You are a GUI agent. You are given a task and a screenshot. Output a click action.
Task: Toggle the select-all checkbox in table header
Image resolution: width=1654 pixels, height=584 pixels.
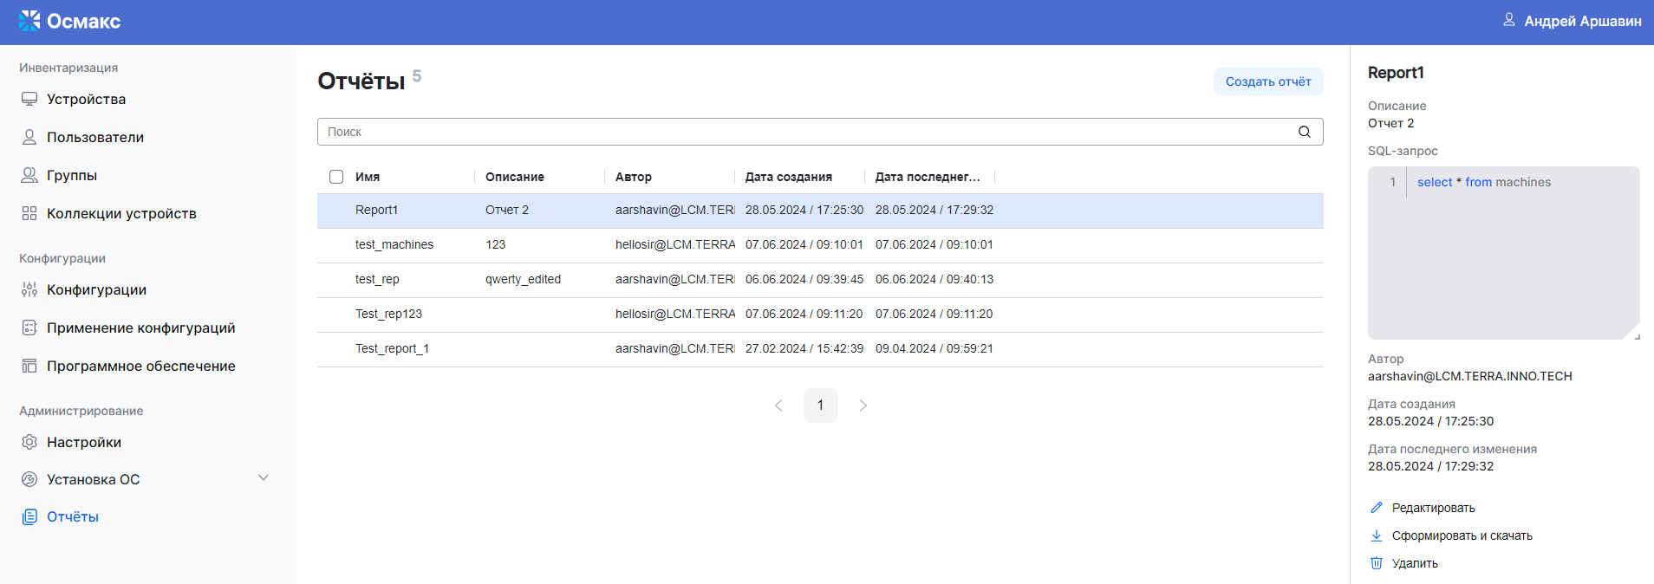(x=336, y=177)
